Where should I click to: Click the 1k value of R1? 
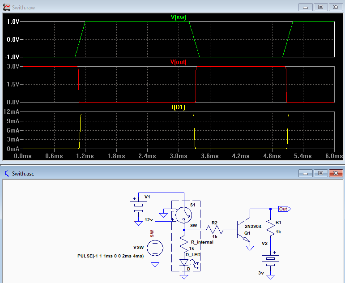(279, 232)
